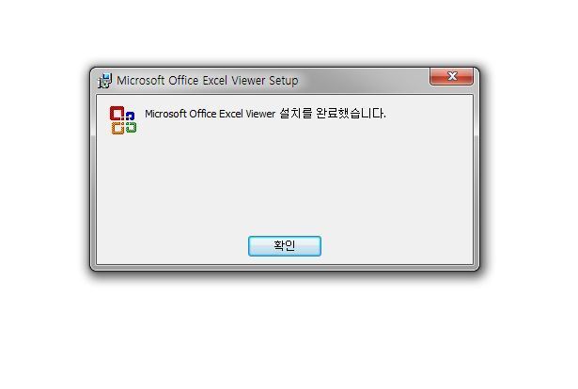
Task: Click 'Microsoft Office Excel Viewer' in the message
Action: point(211,114)
